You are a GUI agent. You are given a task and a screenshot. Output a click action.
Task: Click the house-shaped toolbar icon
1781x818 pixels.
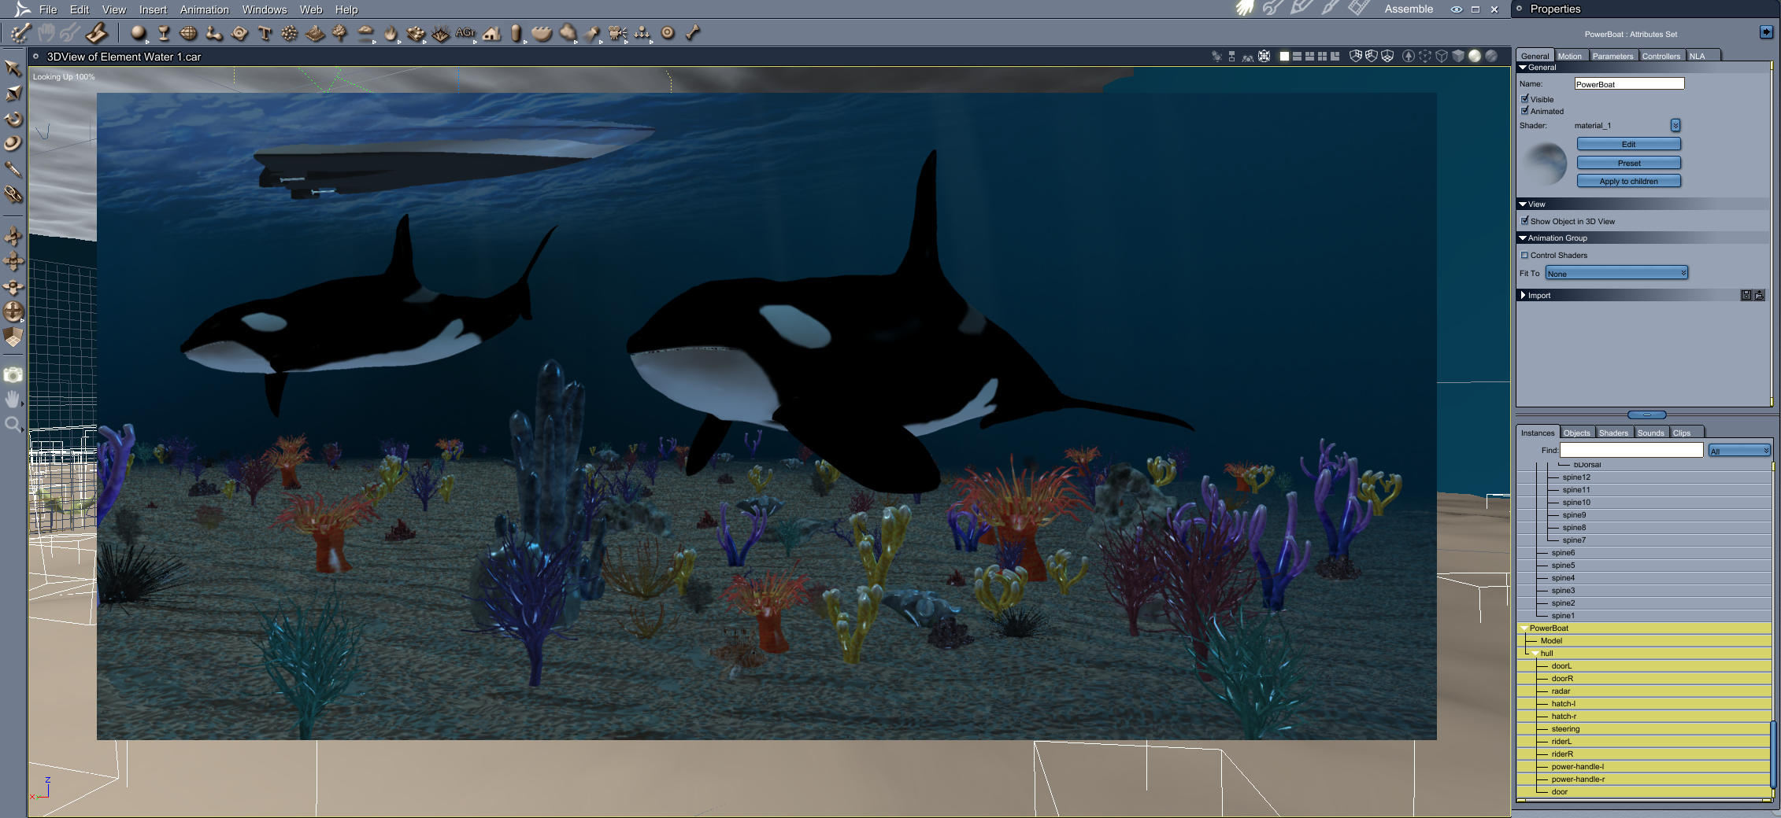coord(492,33)
